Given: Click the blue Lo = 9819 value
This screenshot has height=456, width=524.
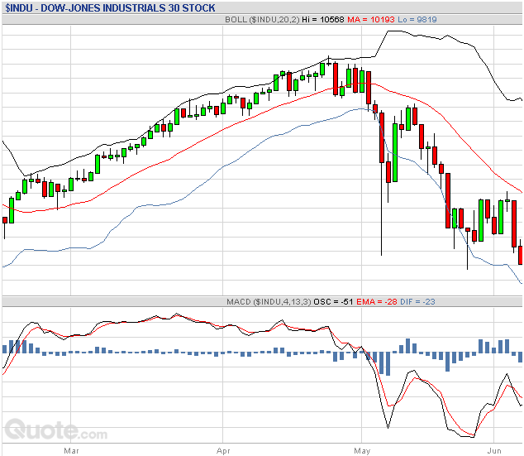Looking at the screenshot, I should pos(417,19).
